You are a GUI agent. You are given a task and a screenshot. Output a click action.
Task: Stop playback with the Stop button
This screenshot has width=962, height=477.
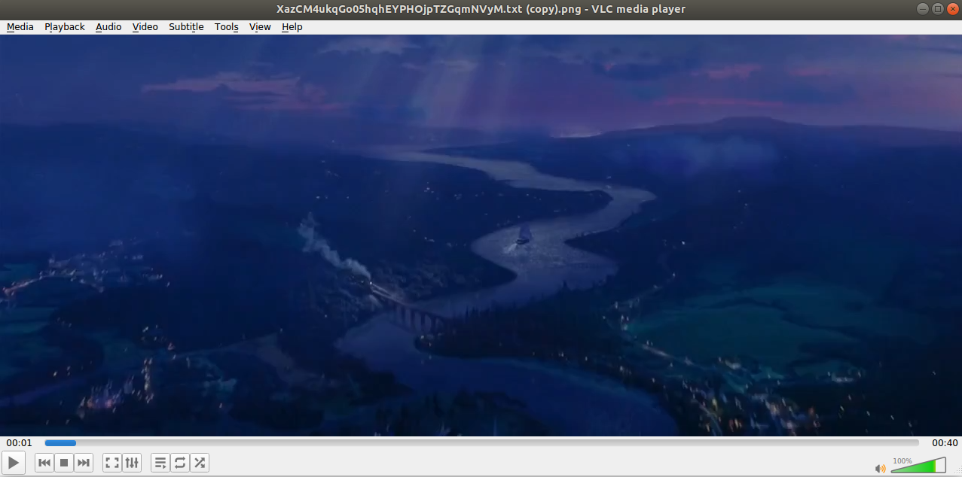(x=64, y=463)
